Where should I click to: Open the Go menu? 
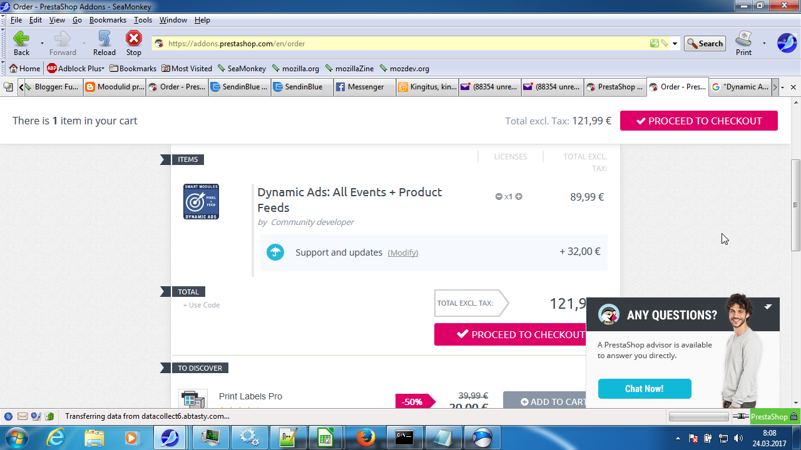77,20
